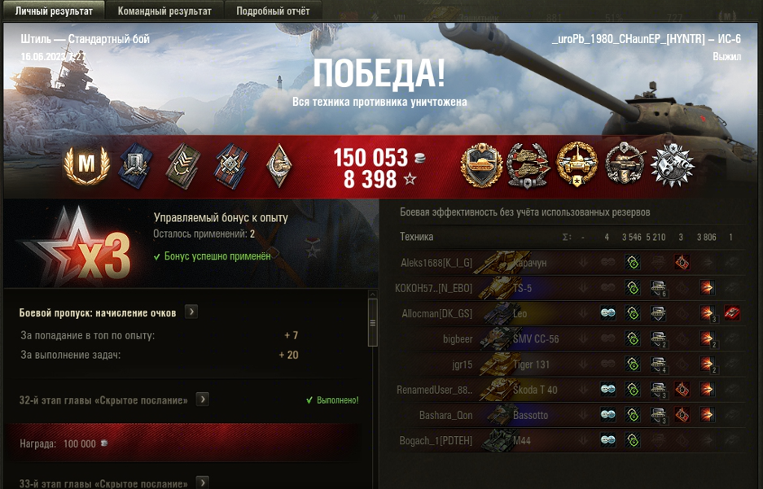The height and width of the screenshot is (489, 763).
Task: Click the left panel scrollbar handle
Action: 373,322
